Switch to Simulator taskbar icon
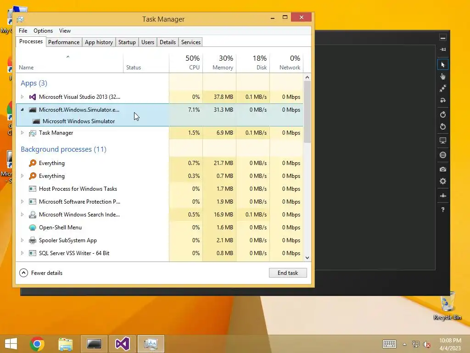The width and height of the screenshot is (470, 353). (x=94, y=344)
